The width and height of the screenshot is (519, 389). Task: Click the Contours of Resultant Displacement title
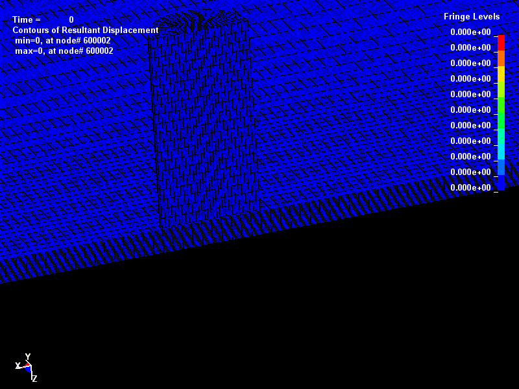tap(85, 30)
